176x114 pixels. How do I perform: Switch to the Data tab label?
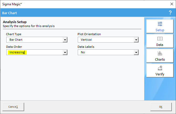[160, 45]
